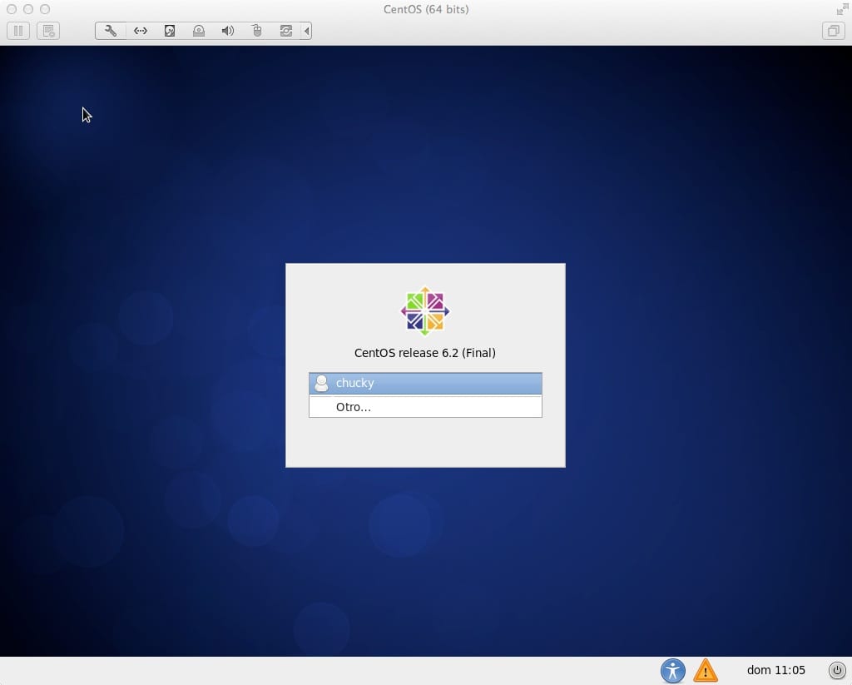Click the orange warning triangle icon
This screenshot has width=852, height=685.
coord(705,670)
